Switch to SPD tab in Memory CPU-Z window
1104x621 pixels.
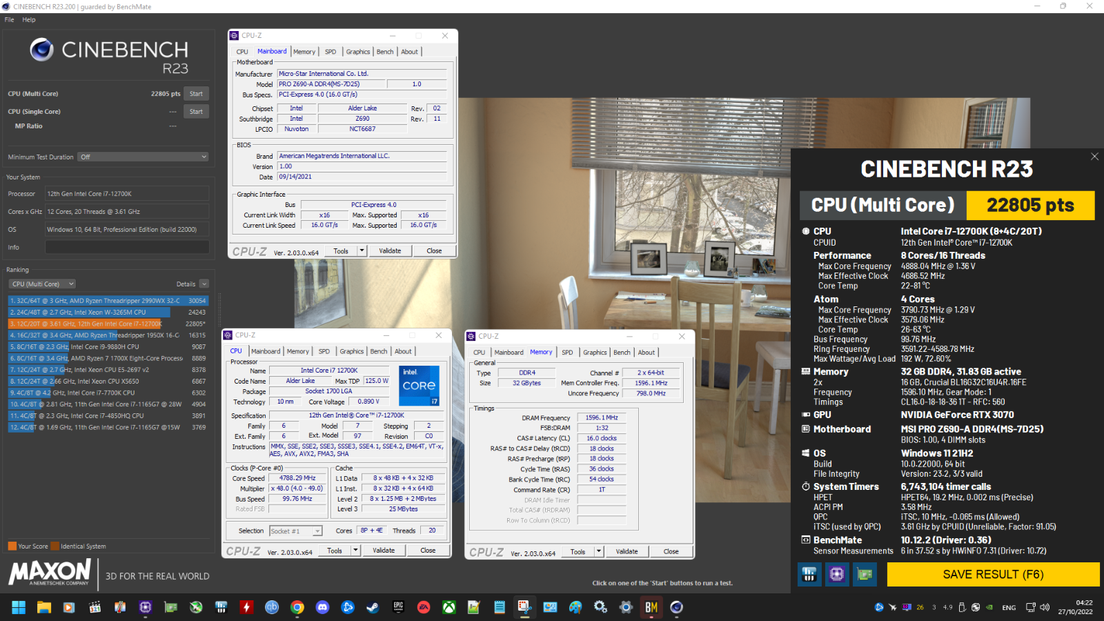click(567, 352)
